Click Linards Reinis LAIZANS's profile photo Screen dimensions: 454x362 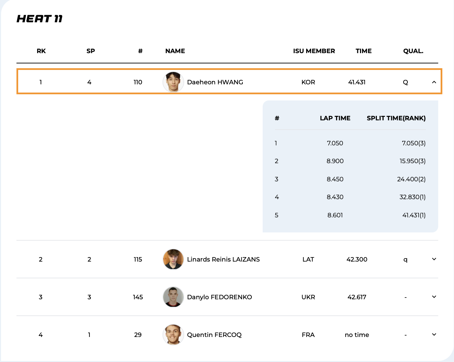click(173, 259)
